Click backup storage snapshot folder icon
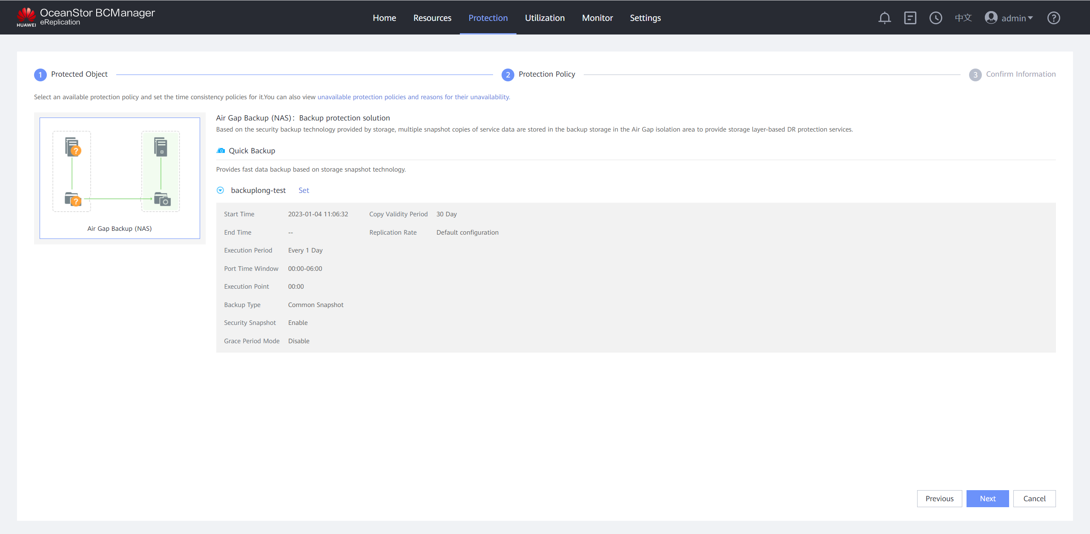Image resolution: width=1090 pixels, height=534 pixels. [x=162, y=199]
